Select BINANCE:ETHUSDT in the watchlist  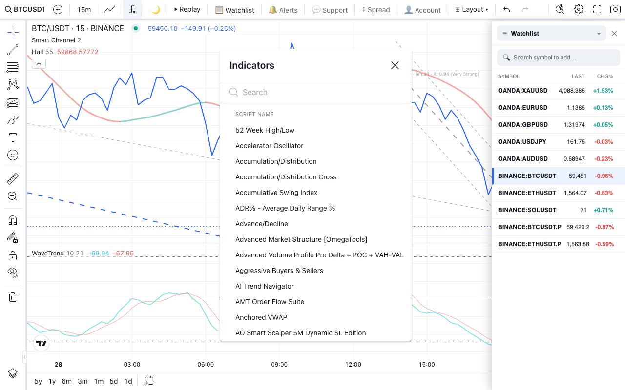[x=559, y=193]
